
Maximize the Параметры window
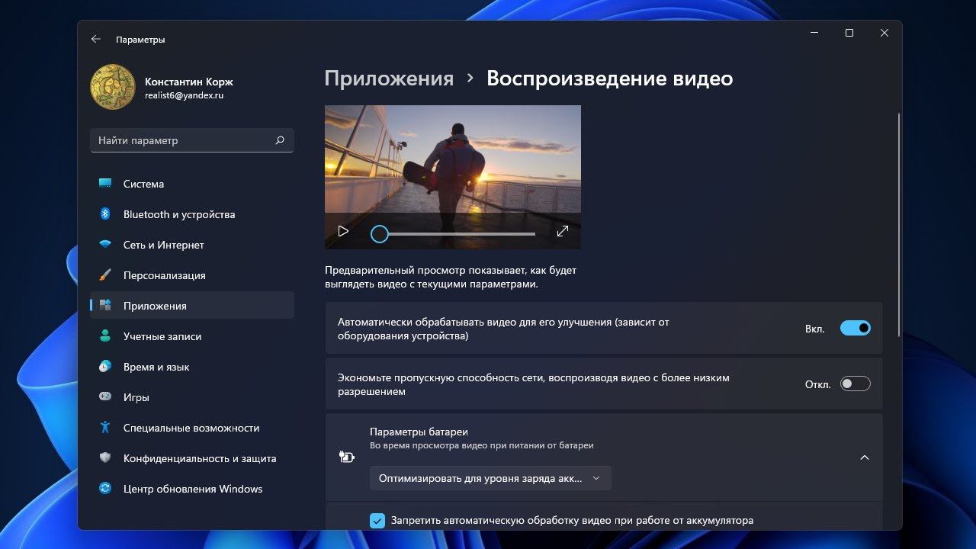[x=849, y=33]
